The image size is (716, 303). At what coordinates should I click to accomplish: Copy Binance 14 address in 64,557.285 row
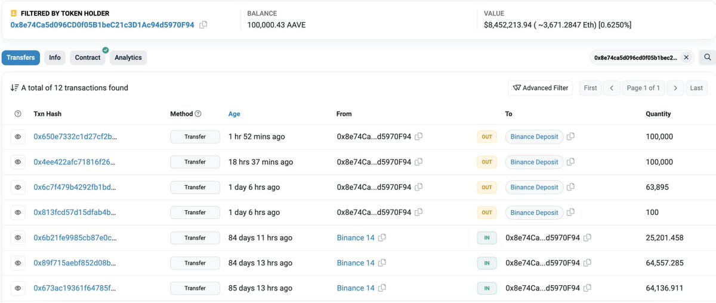point(382,263)
